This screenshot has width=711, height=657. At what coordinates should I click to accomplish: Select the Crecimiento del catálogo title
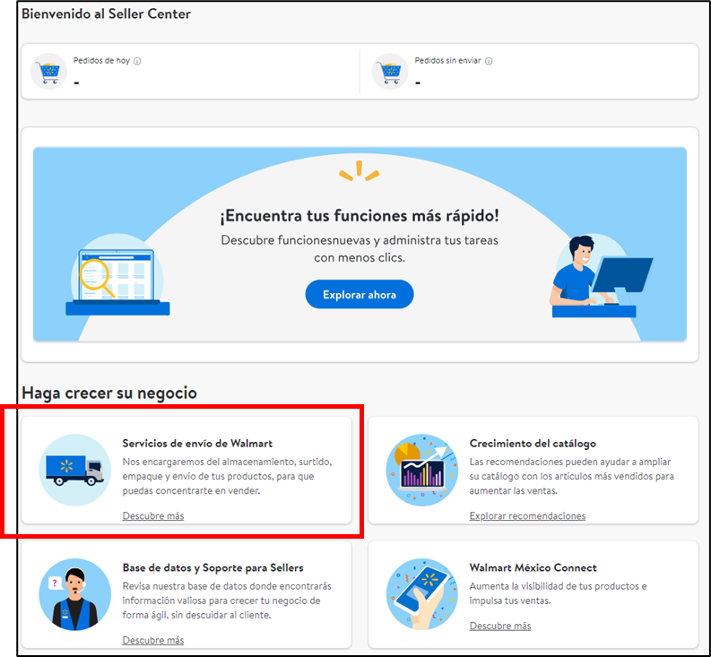[x=533, y=444]
